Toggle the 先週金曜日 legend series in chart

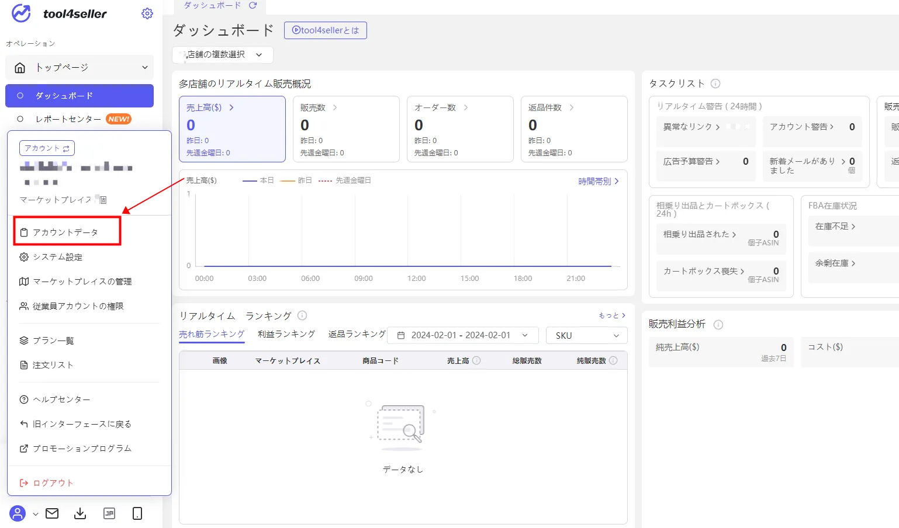pos(345,180)
